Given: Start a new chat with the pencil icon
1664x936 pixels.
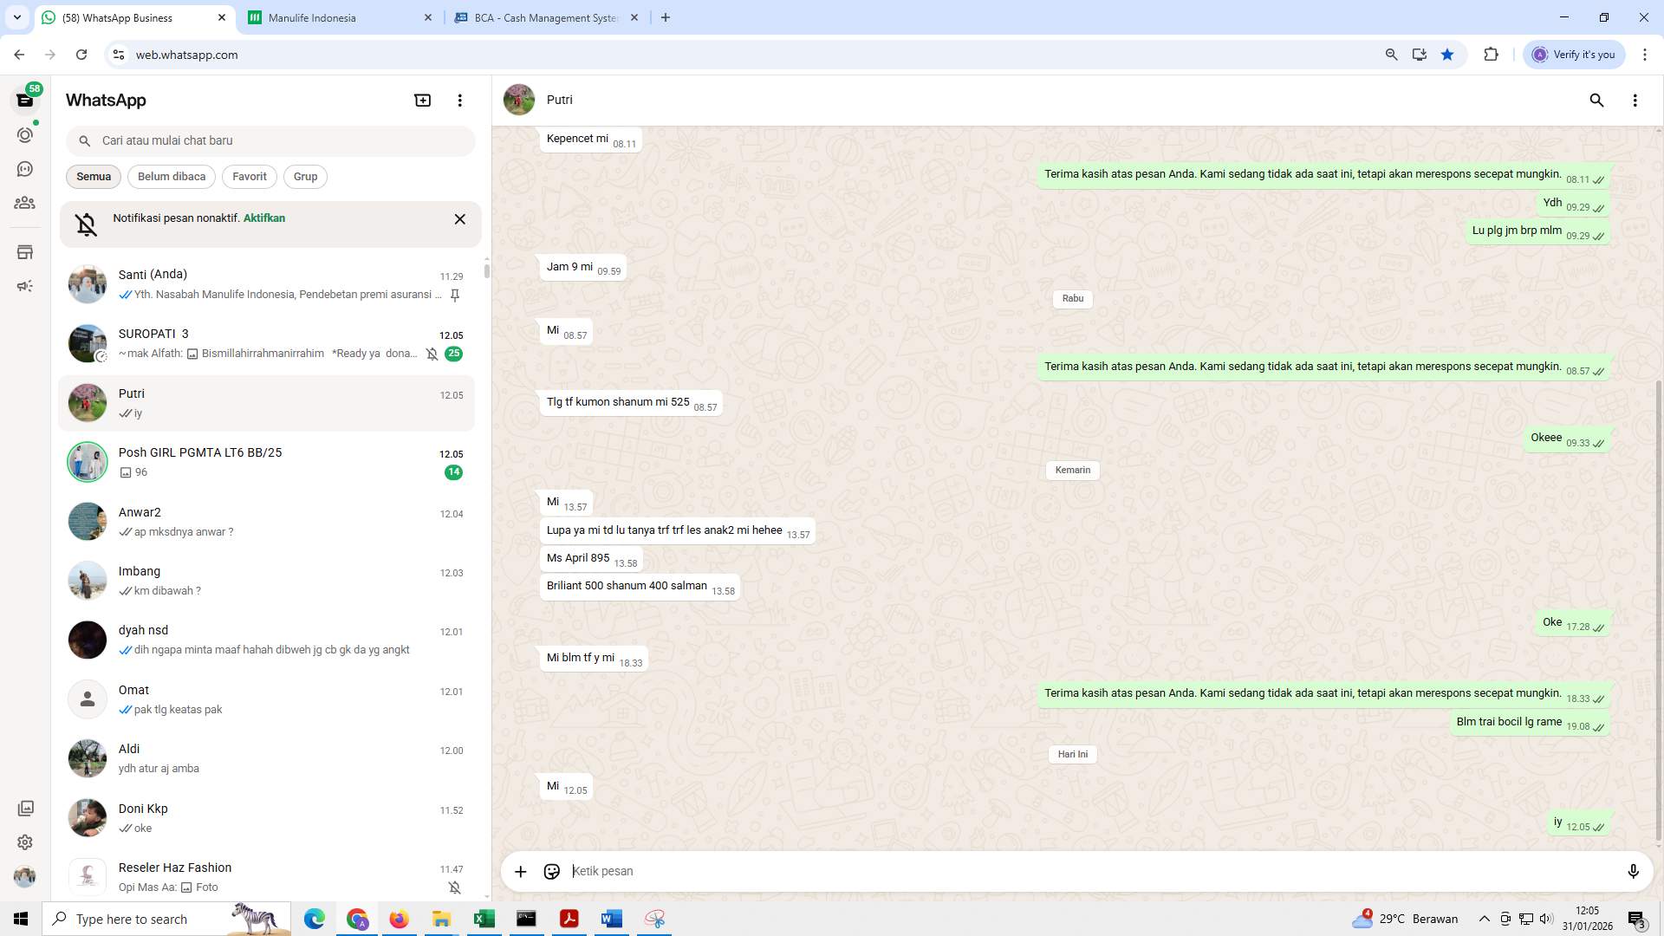Looking at the screenshot, I should click(x=422, y=100).
